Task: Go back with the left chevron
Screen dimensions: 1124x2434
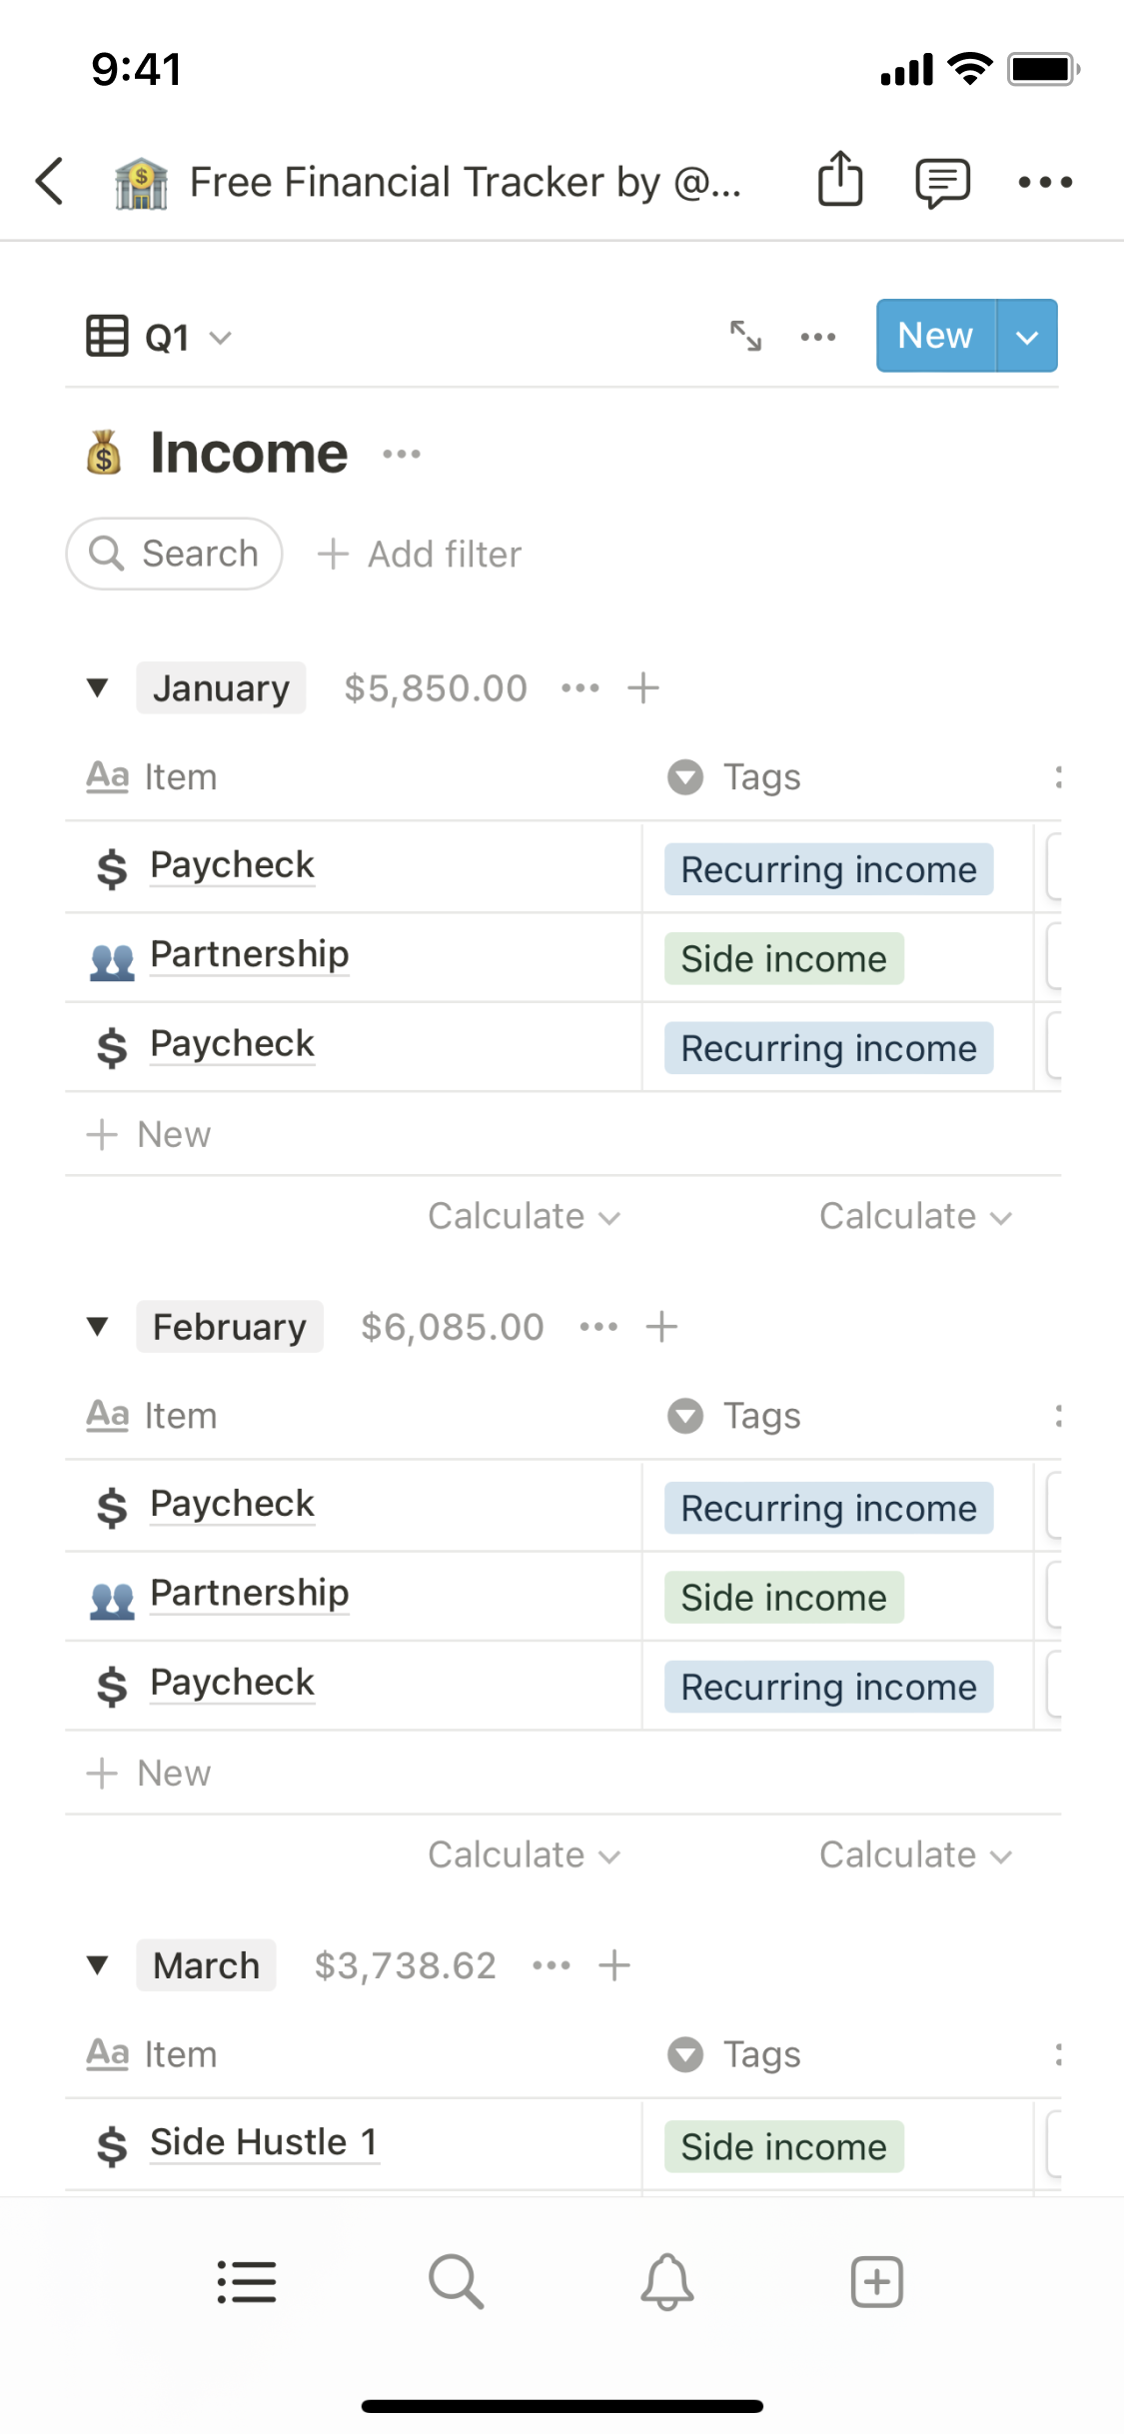Action: coord(50,181)
